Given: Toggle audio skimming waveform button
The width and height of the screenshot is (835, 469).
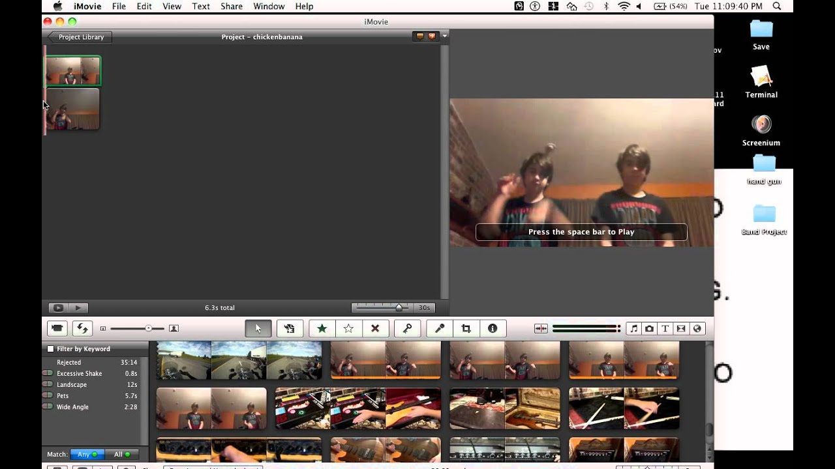Looking at the screenshot, I should [541, 328].
